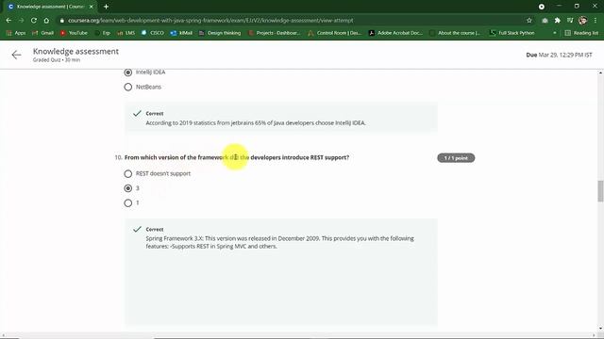Open the media control icon in toolbar
This screenshot has height=339, width=604.
570,21
